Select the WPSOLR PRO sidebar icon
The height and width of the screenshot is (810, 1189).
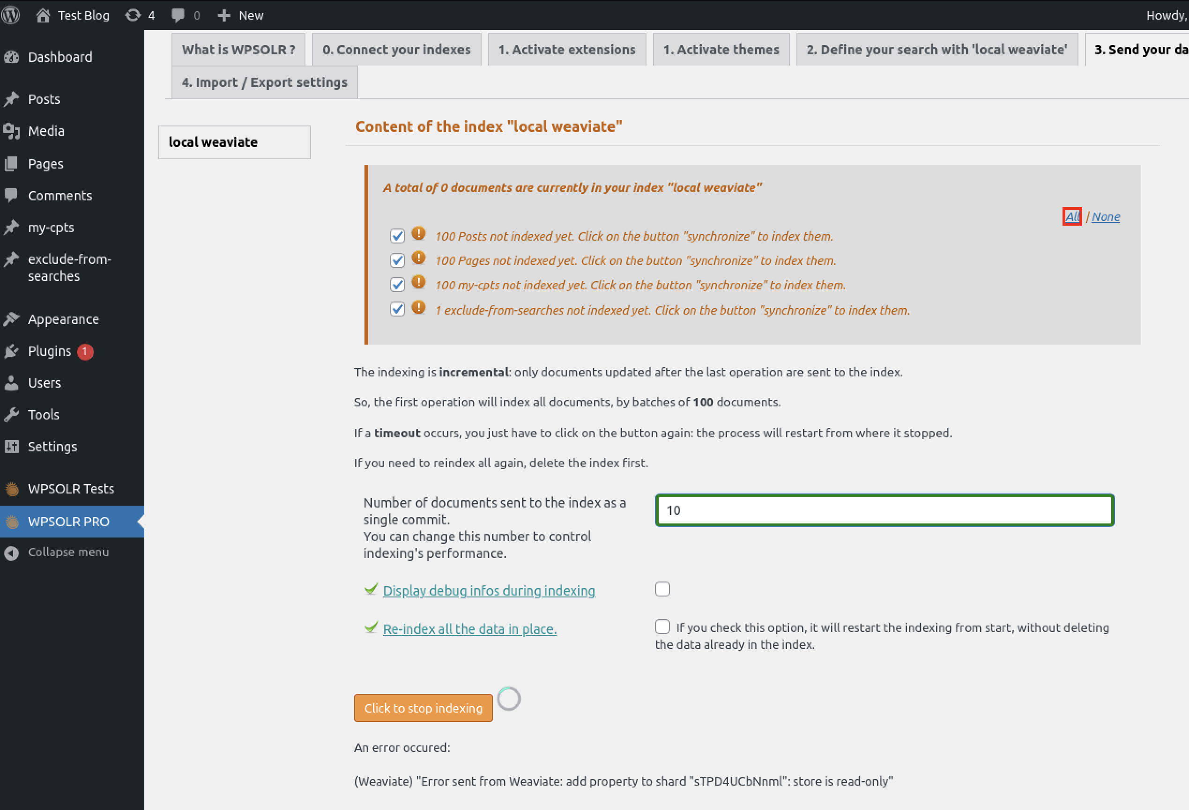[12, 521]
